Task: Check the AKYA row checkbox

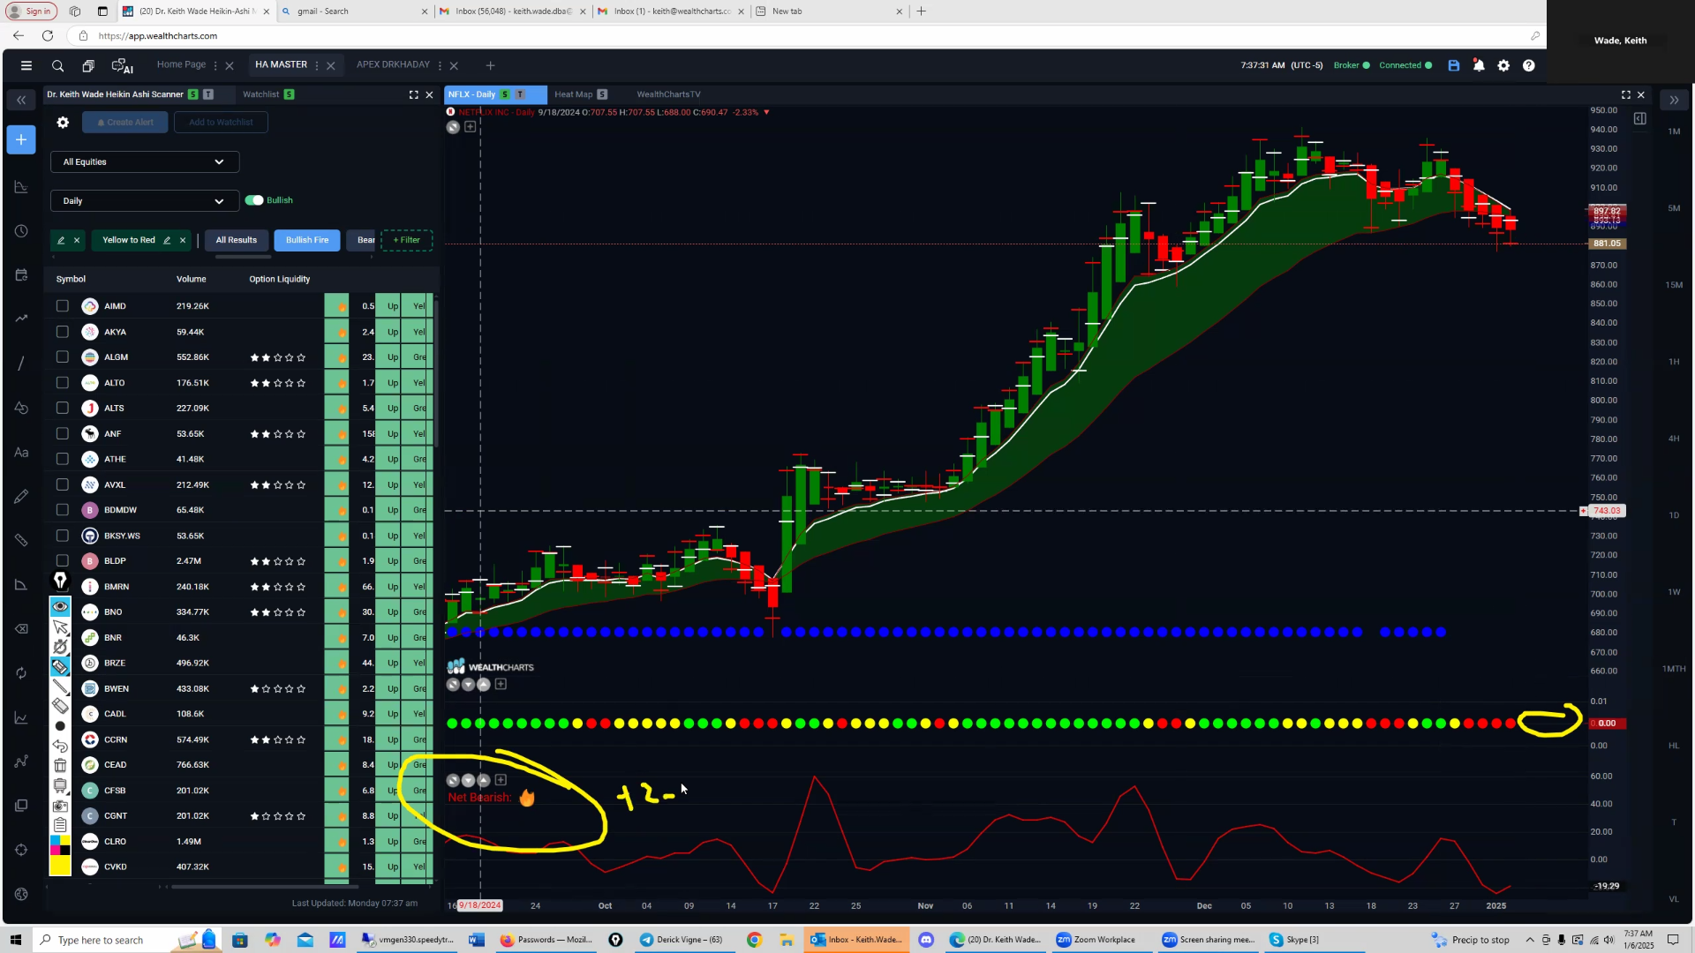Action: tap(62, 332)
